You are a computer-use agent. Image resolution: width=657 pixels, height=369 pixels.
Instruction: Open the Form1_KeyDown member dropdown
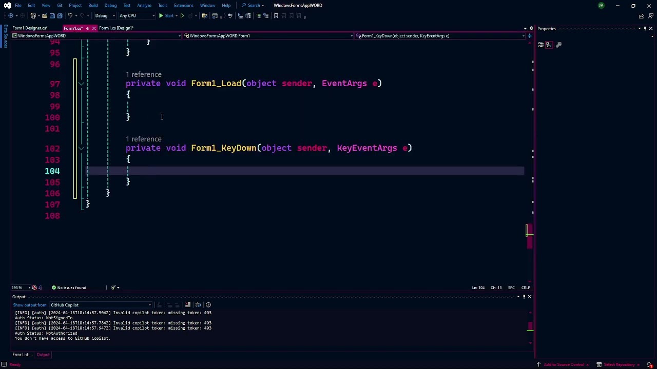coord(441,36)
